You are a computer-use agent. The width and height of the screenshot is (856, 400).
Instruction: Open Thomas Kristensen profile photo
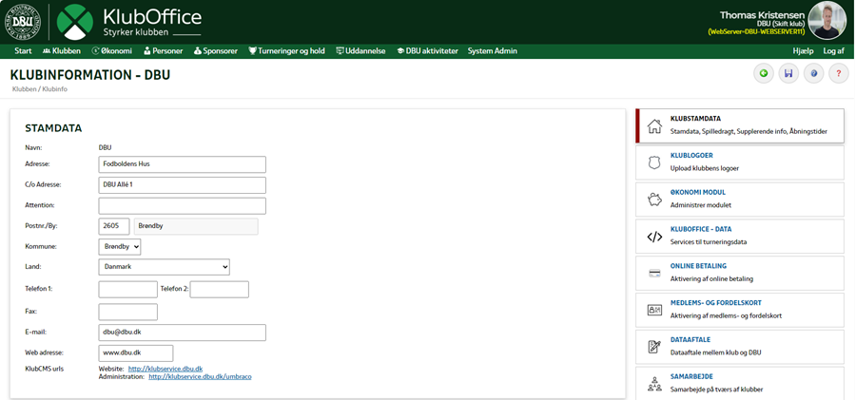click(x=827, y=20)
